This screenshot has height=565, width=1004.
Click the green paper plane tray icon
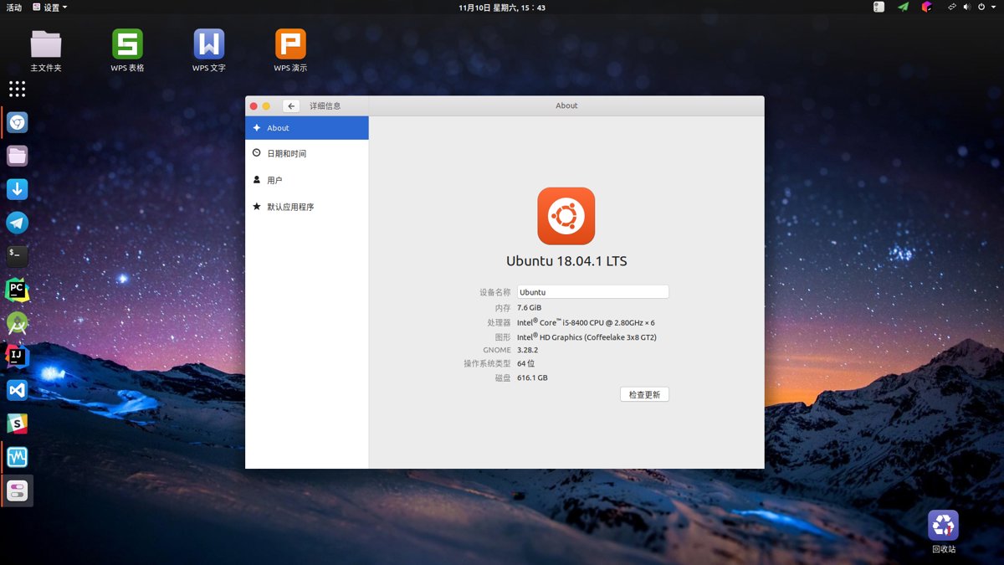(x=903, y=7)
